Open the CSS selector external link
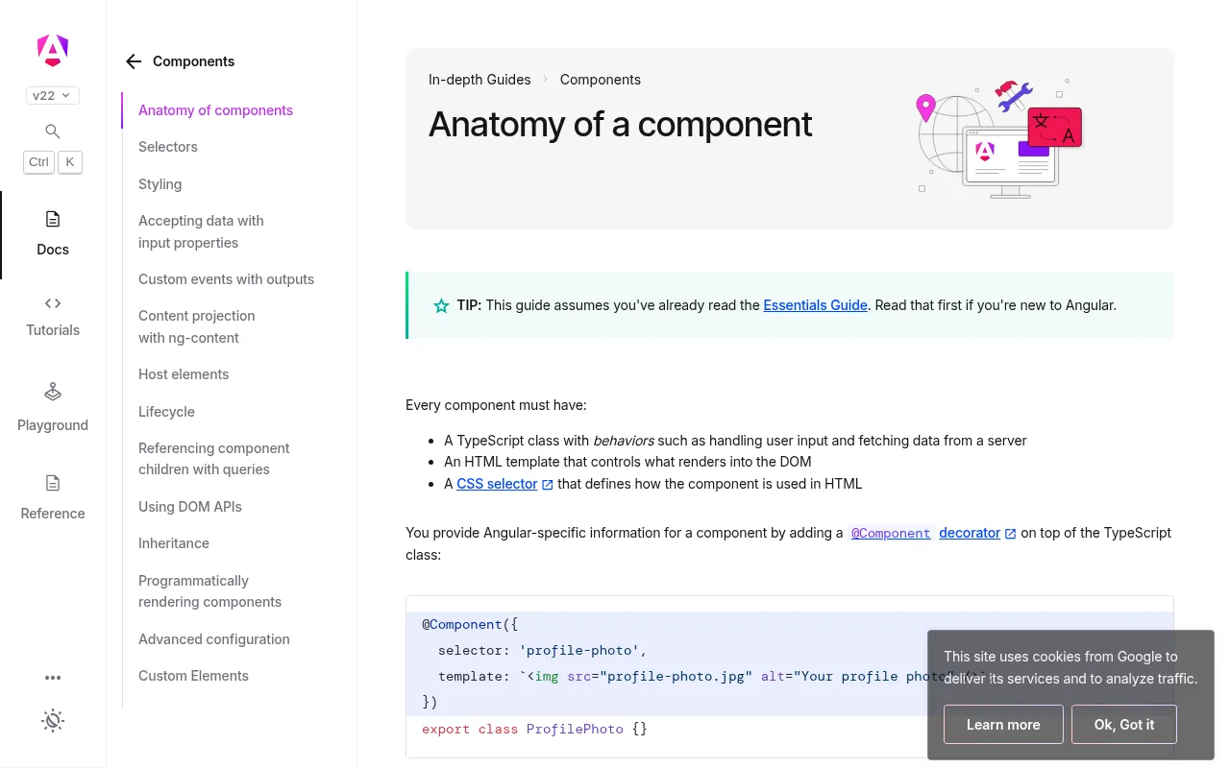This screenshot has width=1230, height=768. pyautogui.click(x=504, y=484)
